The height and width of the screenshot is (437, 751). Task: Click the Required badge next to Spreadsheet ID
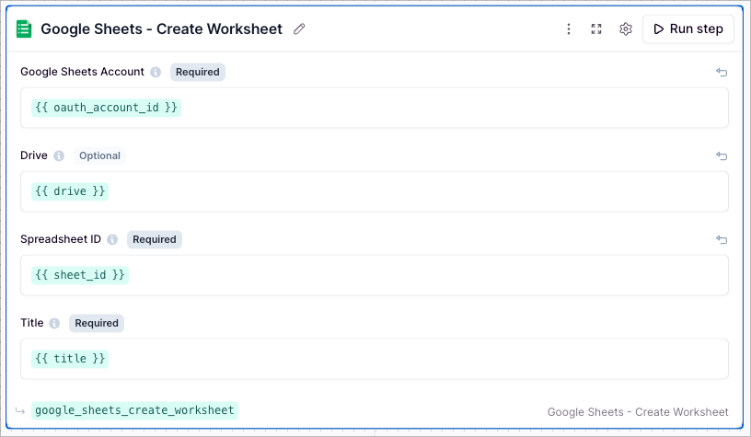155,240
